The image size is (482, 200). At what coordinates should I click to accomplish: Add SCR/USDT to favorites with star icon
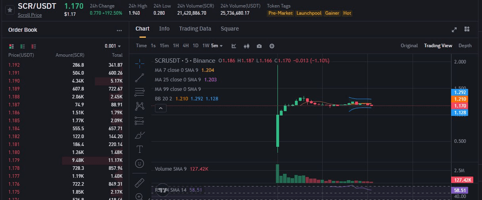click(9, 9)
